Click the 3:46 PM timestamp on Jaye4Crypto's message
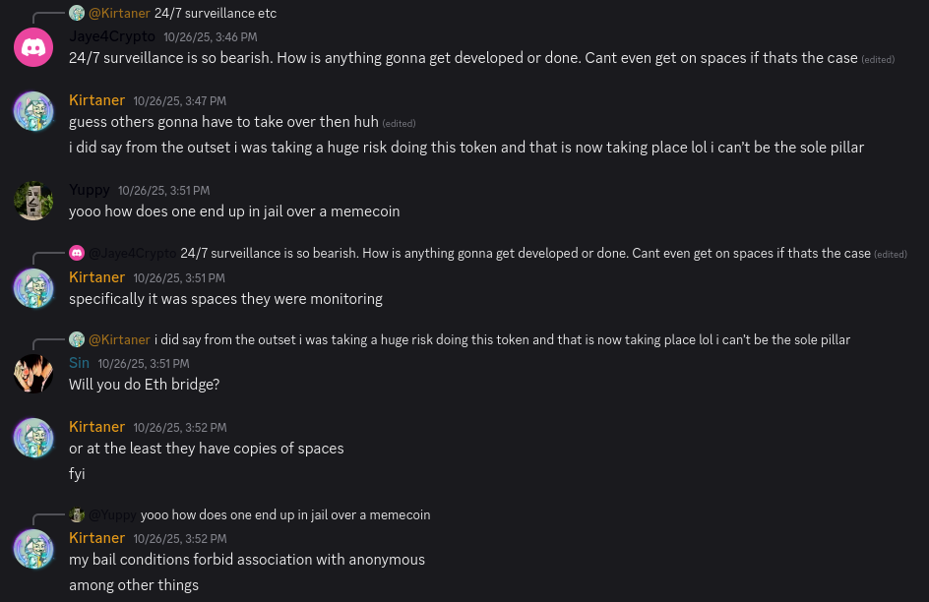 pyautogui.click(x=211, y=37)
